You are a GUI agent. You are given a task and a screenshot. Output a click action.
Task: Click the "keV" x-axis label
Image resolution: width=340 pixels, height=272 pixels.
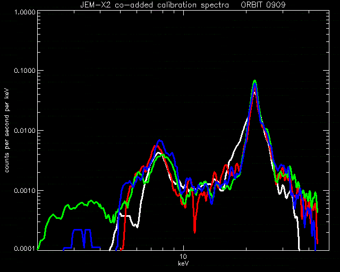pos(183,263)
